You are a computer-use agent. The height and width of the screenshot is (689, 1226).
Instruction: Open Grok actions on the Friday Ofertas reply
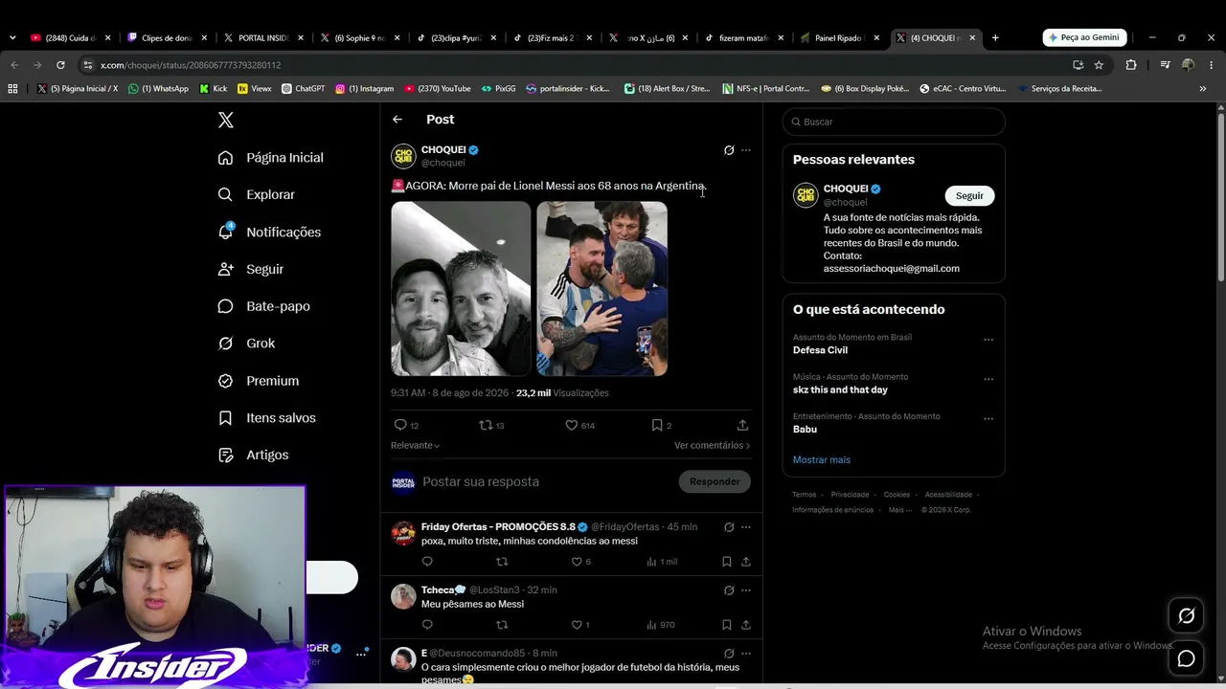[729, 527]
